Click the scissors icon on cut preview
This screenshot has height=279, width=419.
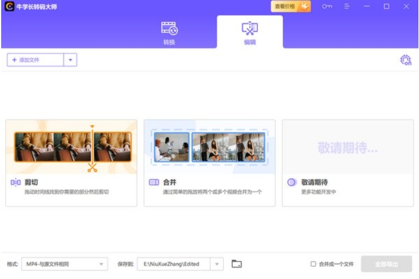(x=92, y=168)
